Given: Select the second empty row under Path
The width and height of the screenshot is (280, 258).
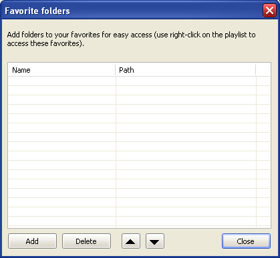Looking at the screenshot, I should (186, 91).
